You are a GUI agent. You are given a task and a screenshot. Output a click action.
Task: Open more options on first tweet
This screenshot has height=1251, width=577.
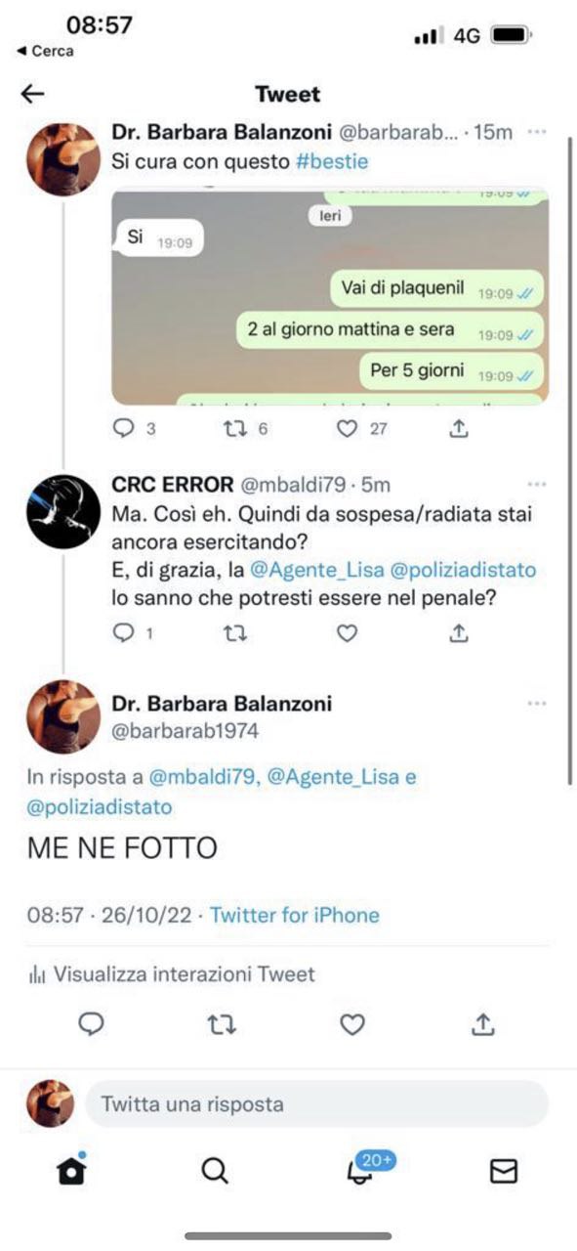(537, 132)
